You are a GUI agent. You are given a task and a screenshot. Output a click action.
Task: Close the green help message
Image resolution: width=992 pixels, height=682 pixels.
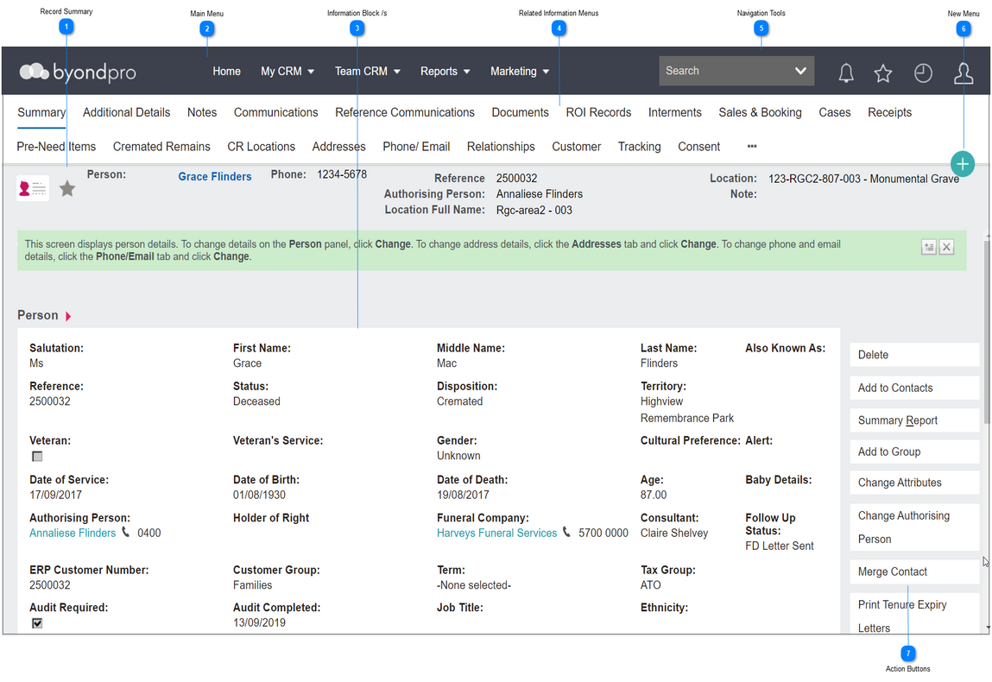(x=946, y=247)
